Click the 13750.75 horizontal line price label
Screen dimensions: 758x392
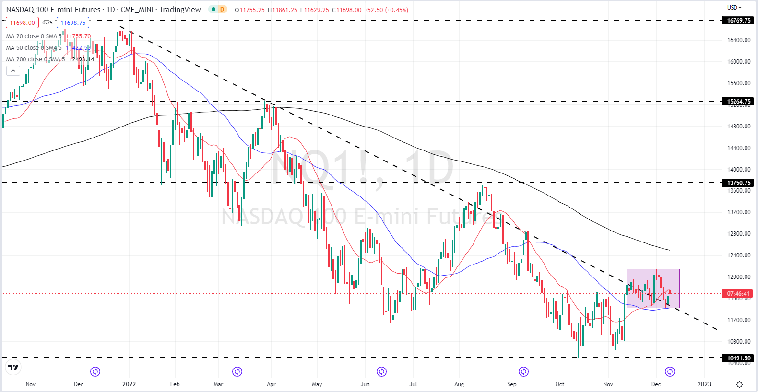pyautogui.click(x=739, y=183)
